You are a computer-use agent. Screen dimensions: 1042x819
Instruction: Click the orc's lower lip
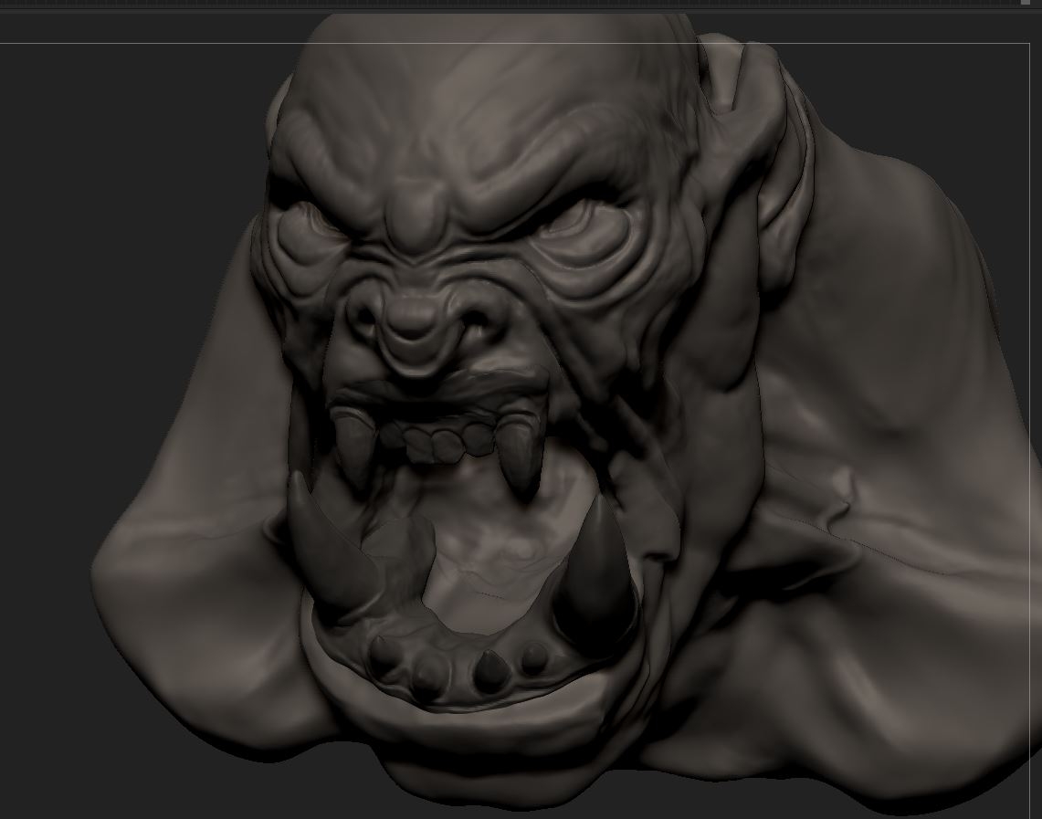(458, 714)
